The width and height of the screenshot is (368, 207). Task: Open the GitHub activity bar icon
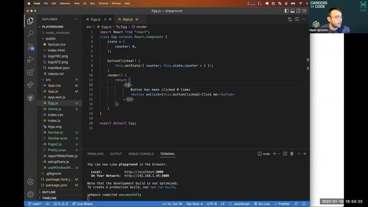click(30, 98)
